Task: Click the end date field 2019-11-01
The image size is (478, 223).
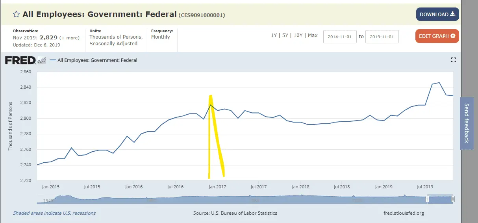Action: (382, 37)
